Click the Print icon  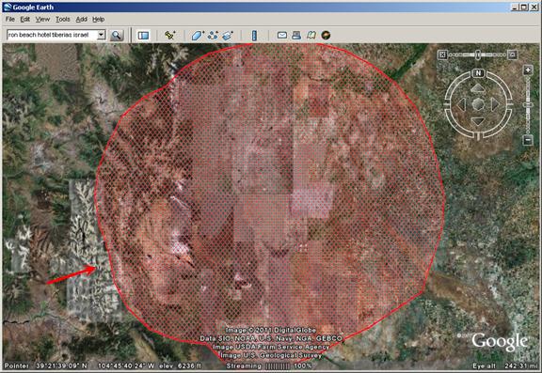(296, 35)
